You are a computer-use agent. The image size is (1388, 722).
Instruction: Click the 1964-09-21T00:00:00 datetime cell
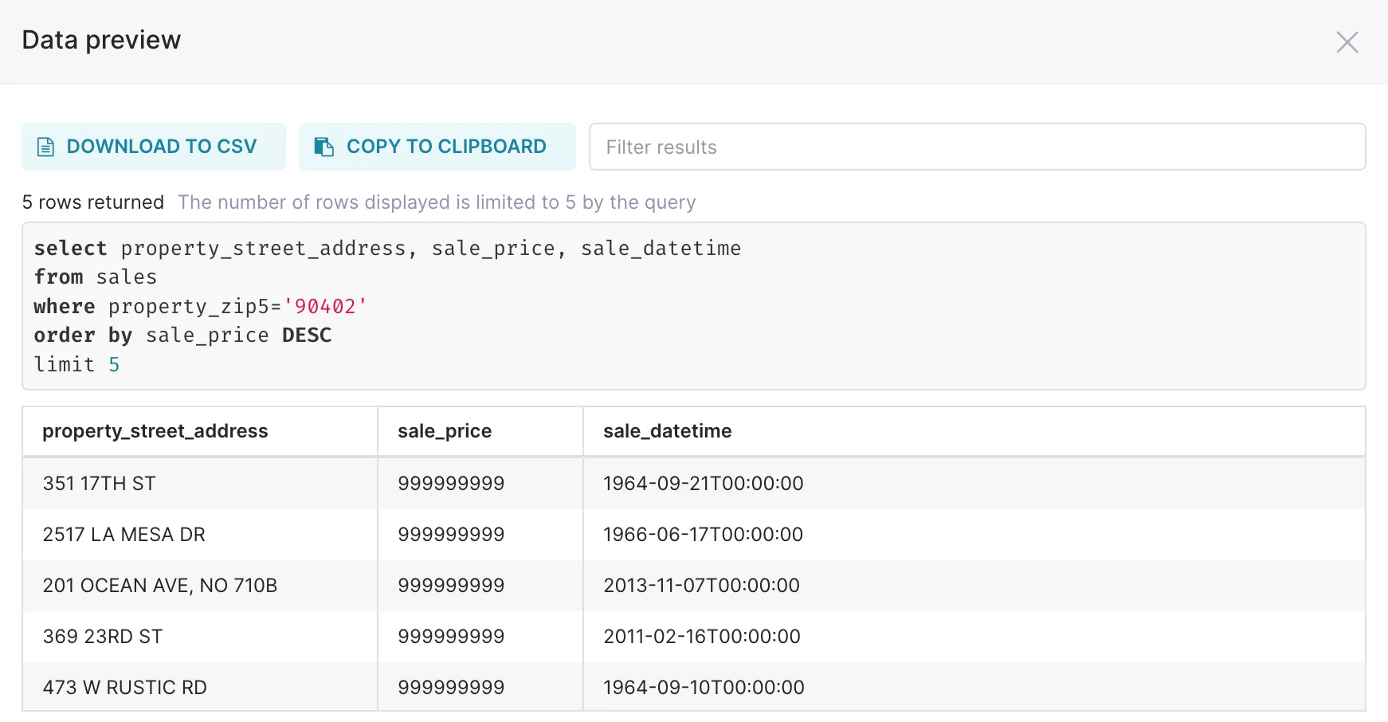pos(703,484)
